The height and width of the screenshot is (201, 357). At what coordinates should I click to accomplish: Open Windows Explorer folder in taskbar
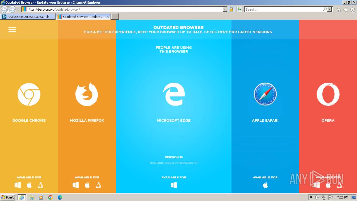point(32,197)
